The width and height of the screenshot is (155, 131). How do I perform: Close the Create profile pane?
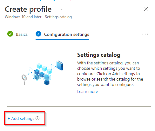(146, 9)
